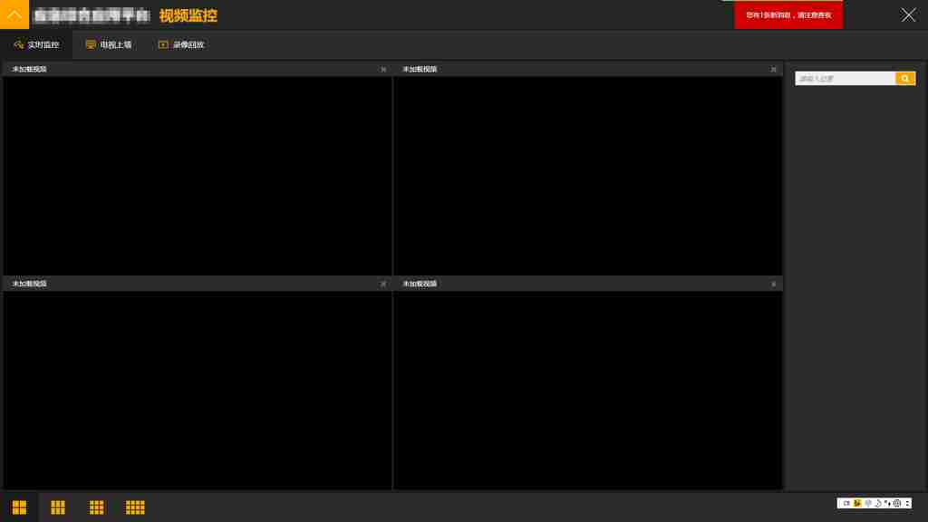Screen dimensions: 928x522
Task: Switch to the first 3x3 grid layout icon
Action: tap(58, 507)
